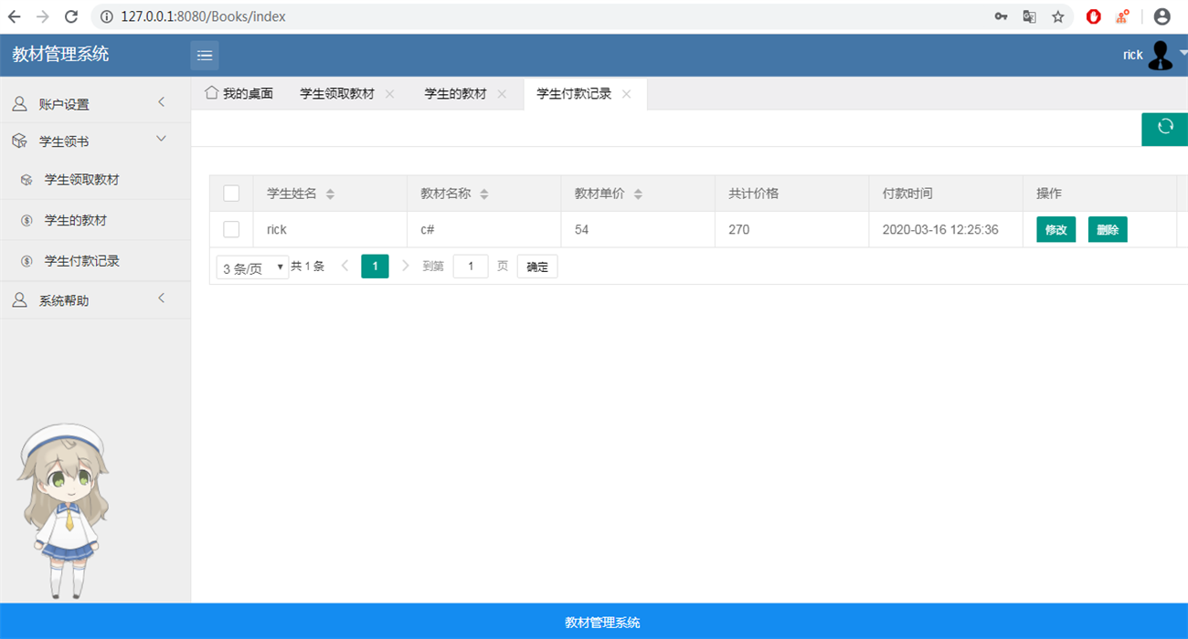Switch to the 我的桌面 tab

click(239, 94)
